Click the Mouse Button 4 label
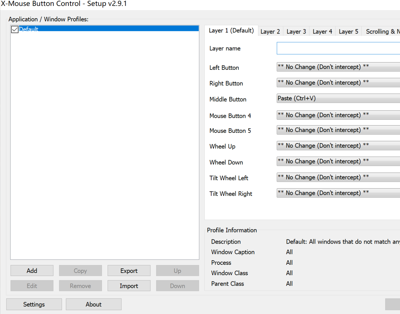The width and height of the screenshot is (400, 314). (230, 116)
